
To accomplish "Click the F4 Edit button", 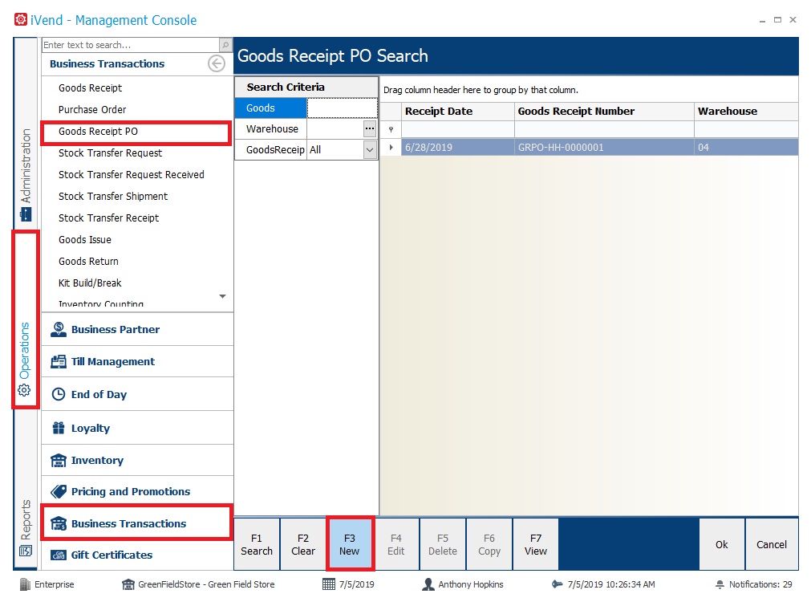I will (396, 544).
